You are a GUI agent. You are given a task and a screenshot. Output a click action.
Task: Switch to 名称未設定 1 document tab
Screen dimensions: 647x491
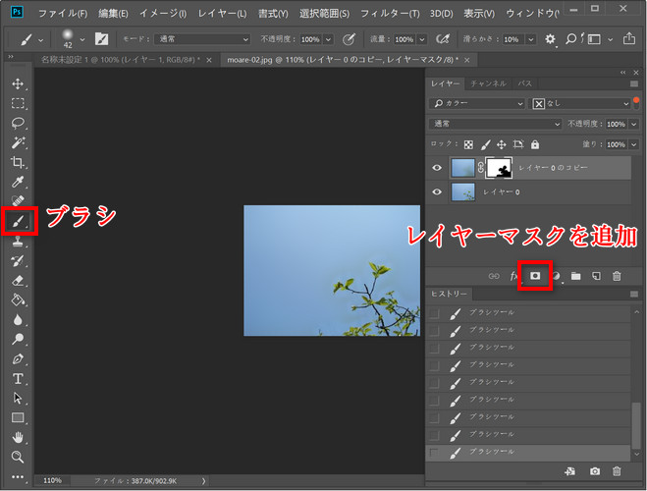121,60
